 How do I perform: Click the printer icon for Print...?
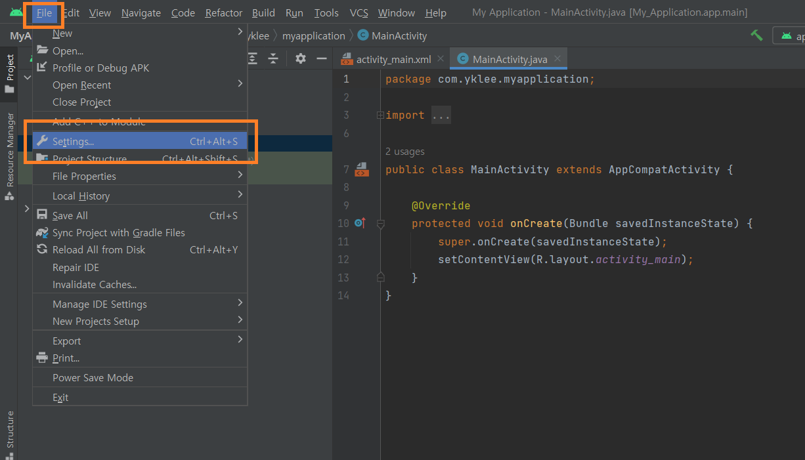pyautogui.click(x=42, y=358)
